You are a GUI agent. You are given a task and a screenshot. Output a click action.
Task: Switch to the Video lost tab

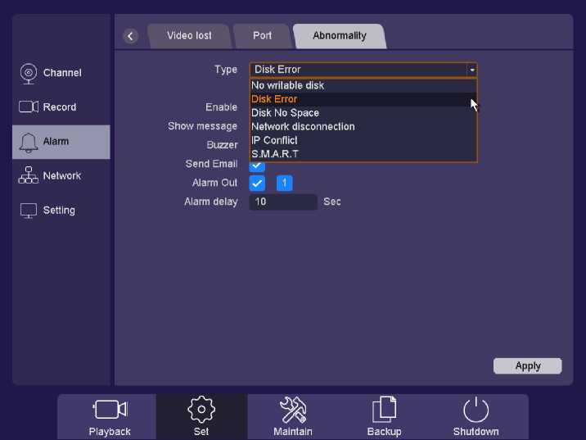coord(189,36)
